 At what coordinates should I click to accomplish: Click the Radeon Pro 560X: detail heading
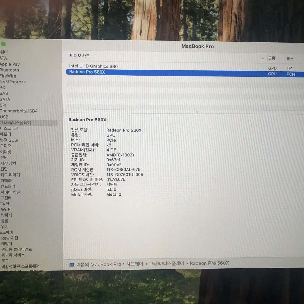88,120
